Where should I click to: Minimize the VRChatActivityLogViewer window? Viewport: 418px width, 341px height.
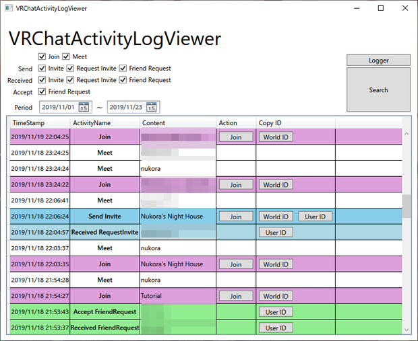click(357, 8)
